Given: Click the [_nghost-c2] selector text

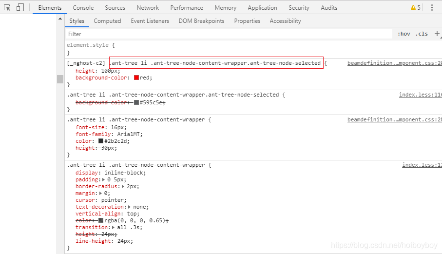Looking at the screenshot, I should pyautogui.click(x=86, y=63).
